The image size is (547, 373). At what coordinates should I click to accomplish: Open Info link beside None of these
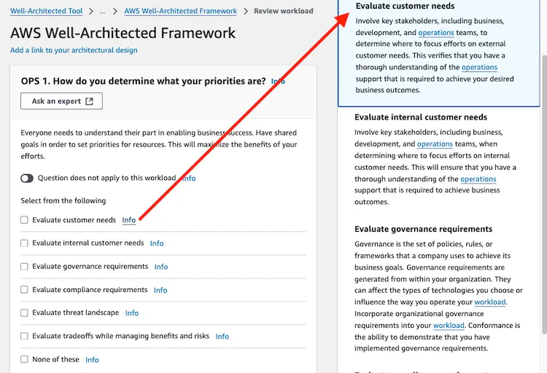click(92, 360)
